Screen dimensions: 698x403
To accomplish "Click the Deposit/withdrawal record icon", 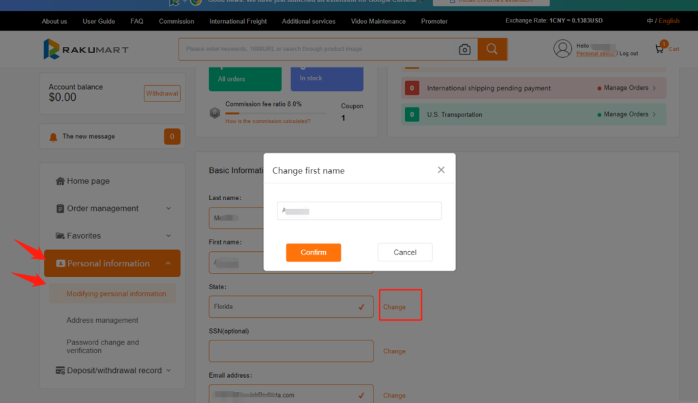I will pyautogui.click(x=60, y=370).
